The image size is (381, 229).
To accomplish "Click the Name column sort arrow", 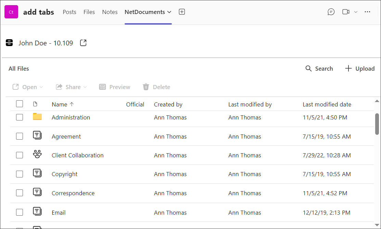I will coord(73,104).
